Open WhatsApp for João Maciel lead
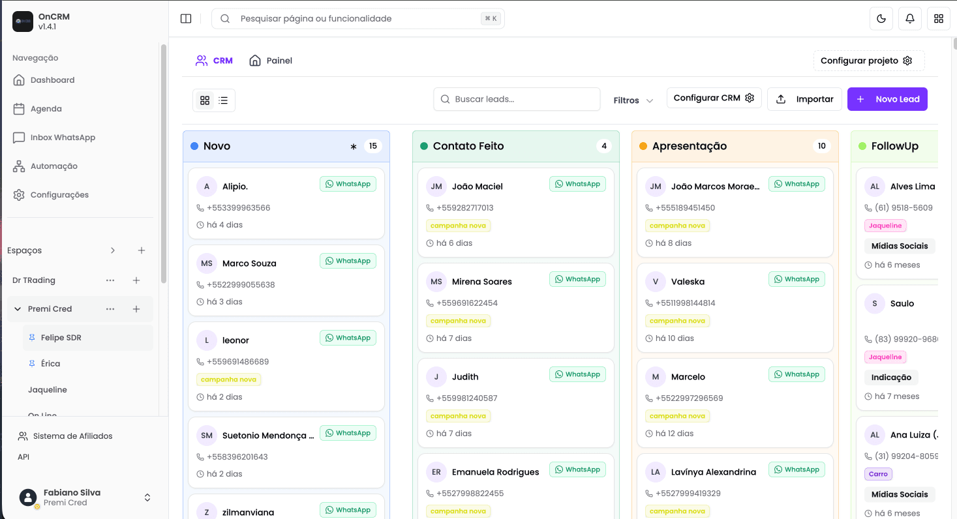The image size is (957, 519). [577, 184]
